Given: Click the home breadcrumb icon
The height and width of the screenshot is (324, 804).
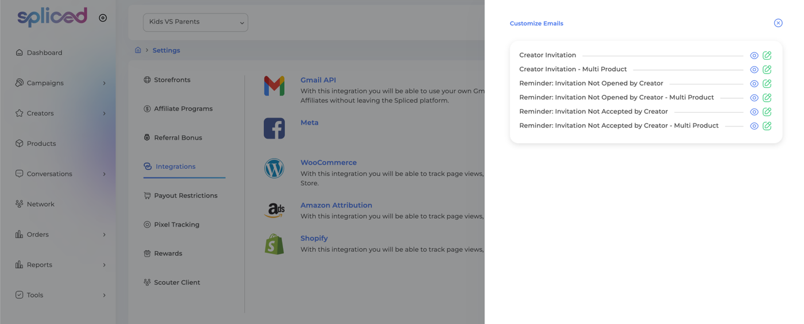Looking at the screenshot, I should (138, 50).
